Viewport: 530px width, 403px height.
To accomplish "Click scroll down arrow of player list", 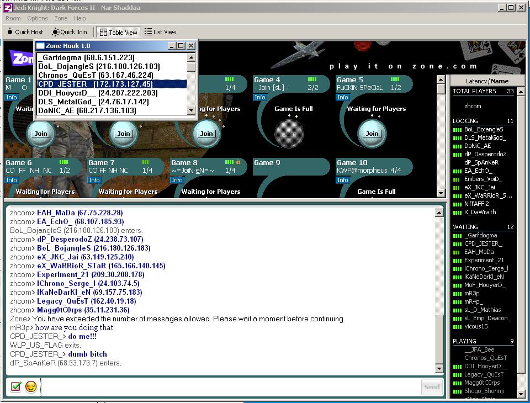I will tap(521, 394).
